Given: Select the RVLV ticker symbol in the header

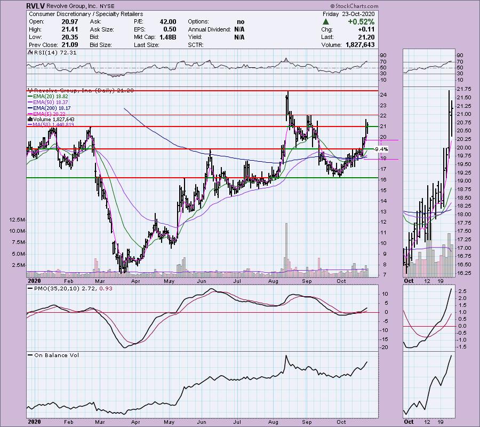Looking at the screenshot, I should pos(35,6).
